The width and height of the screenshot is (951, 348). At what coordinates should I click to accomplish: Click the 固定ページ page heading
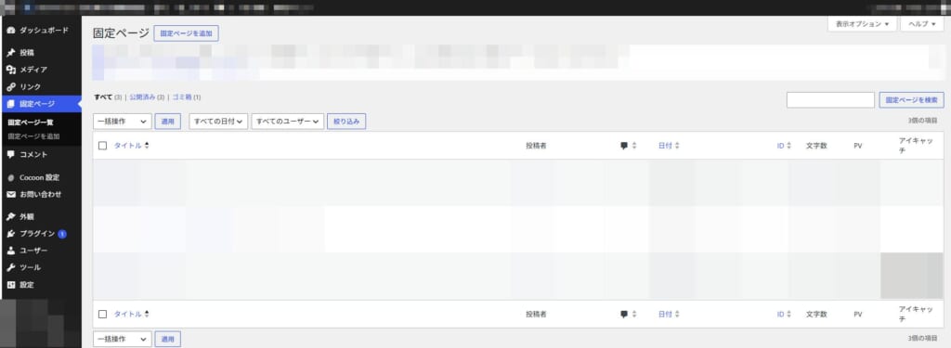[121, 33]
